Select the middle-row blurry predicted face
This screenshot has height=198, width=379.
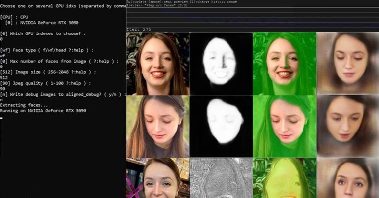[x=348, y=126]
